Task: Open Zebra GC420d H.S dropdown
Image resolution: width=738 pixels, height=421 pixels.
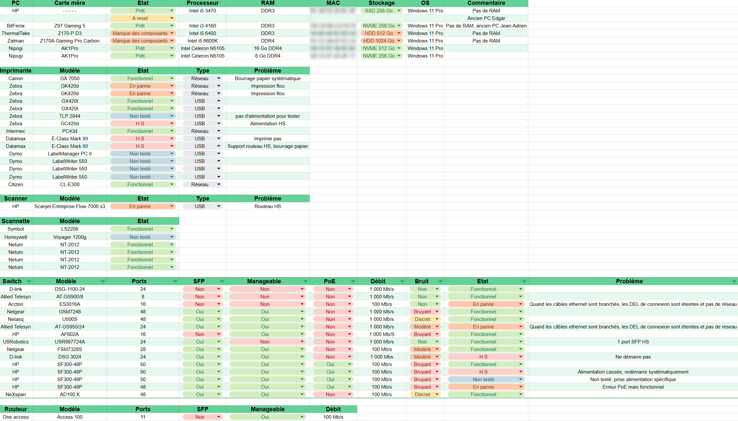Action: click(143, 124)
